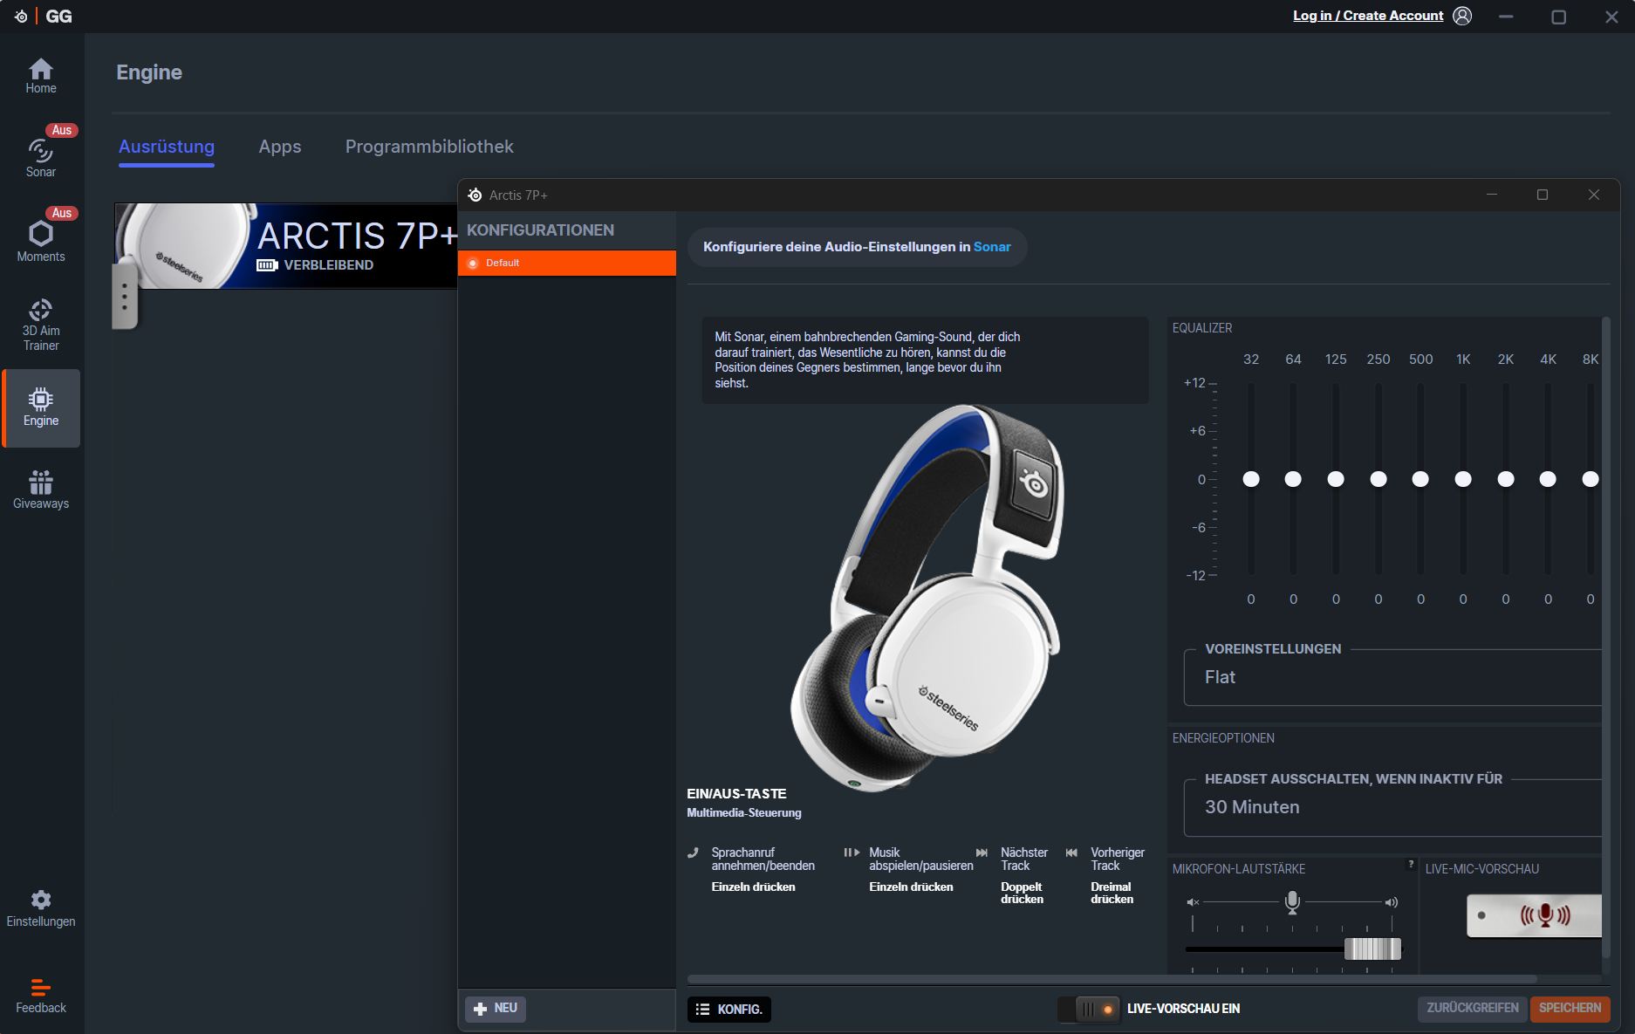This screenshot has width=1635, height=1034.
Task: Click the 1K equalizer slider handle
Action: [x=1463, y=479]
